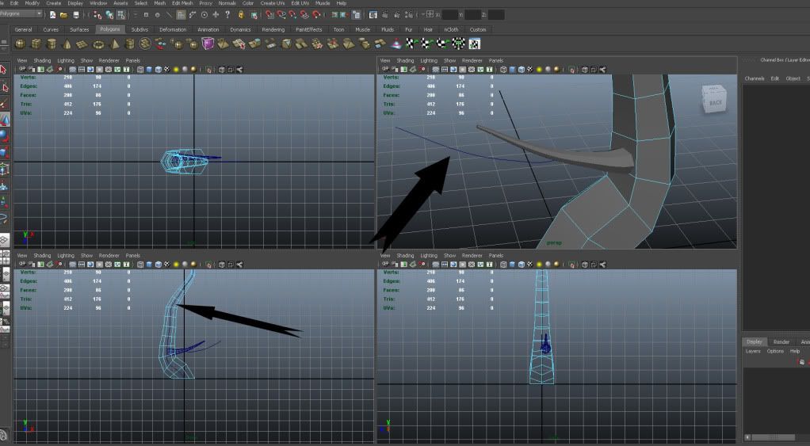
Task: Switch to the Render layer tab
Action: tap(781, 341)
